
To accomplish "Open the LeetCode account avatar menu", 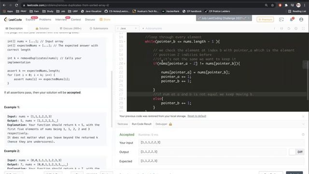I will [x=301, y=19].
